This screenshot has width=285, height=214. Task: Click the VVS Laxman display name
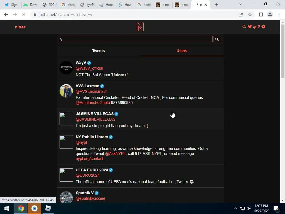click(x=87, y=86)
